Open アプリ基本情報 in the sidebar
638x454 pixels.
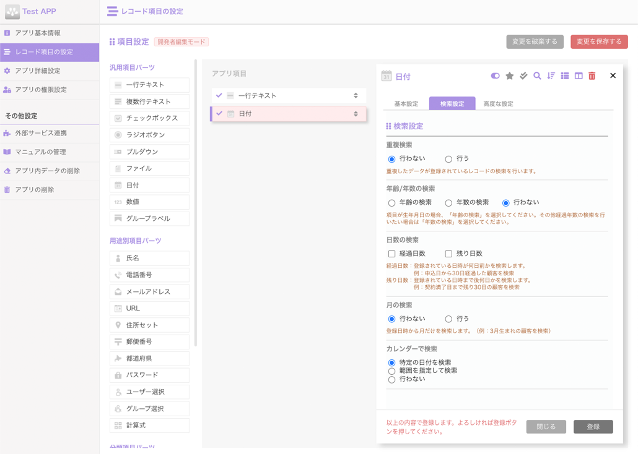click(x=50, y=33)
